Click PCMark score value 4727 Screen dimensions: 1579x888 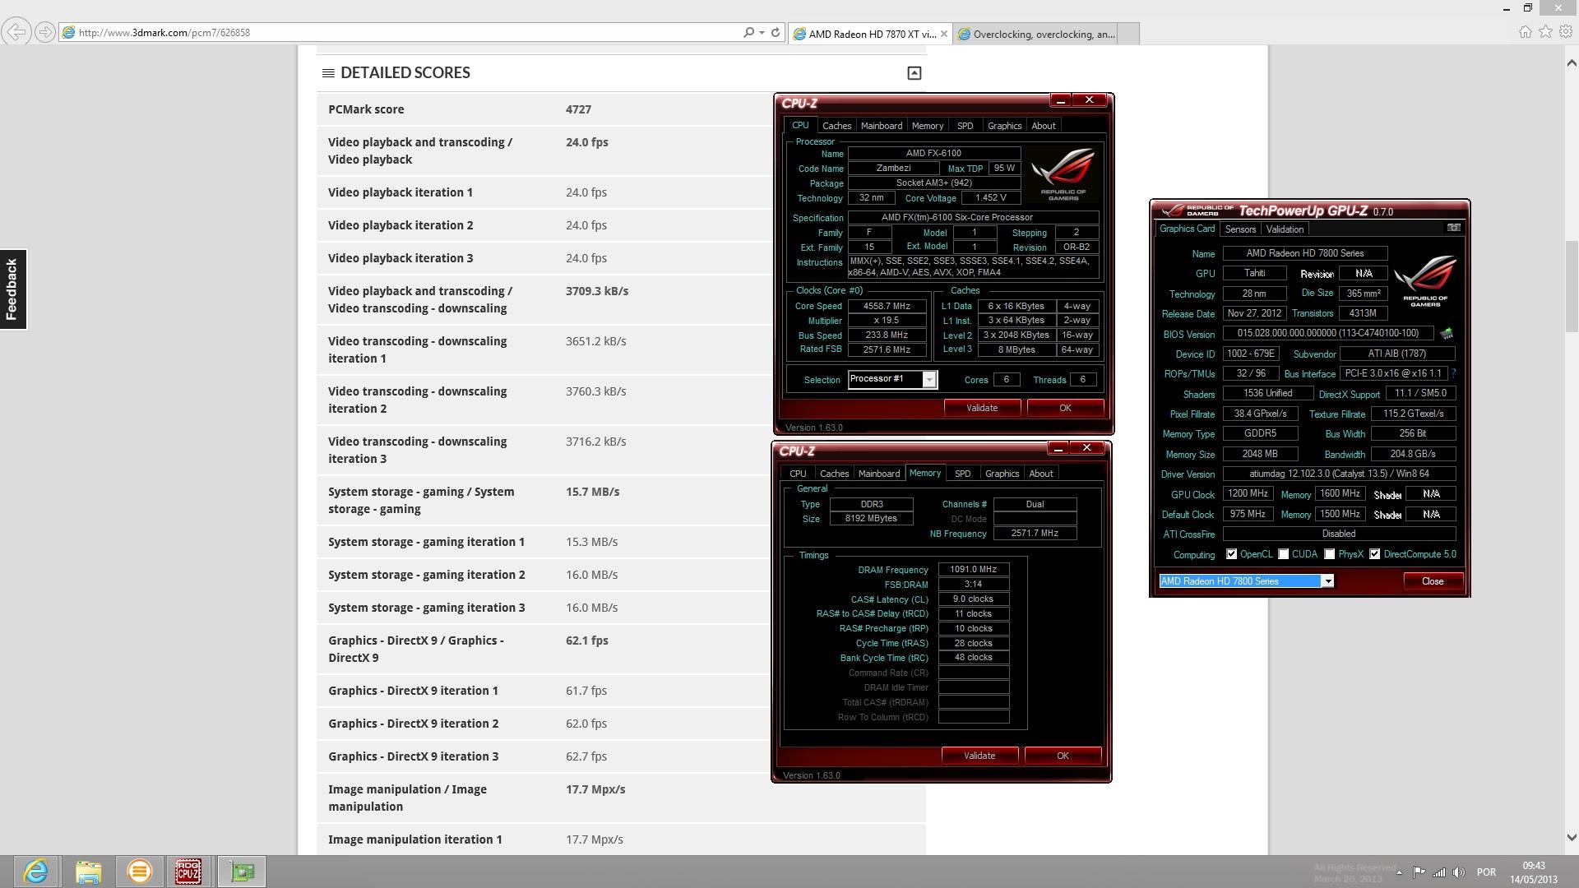(578, 109)
